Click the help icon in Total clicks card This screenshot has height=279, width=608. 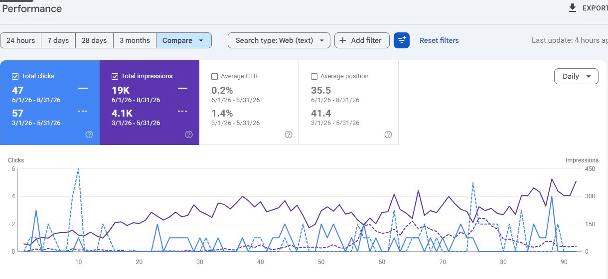89,135
